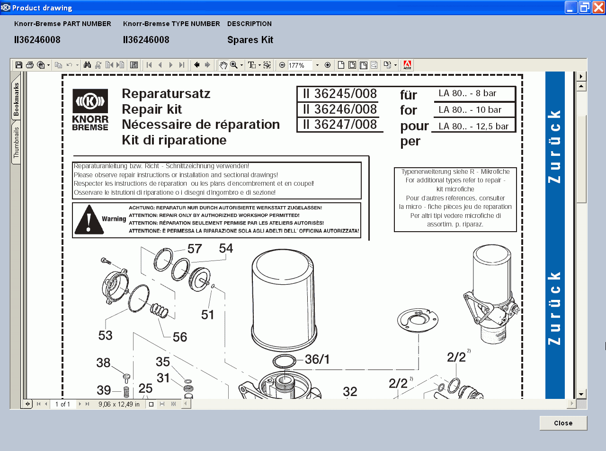Click vertical scrollbar up arrow

coord(581,86)
